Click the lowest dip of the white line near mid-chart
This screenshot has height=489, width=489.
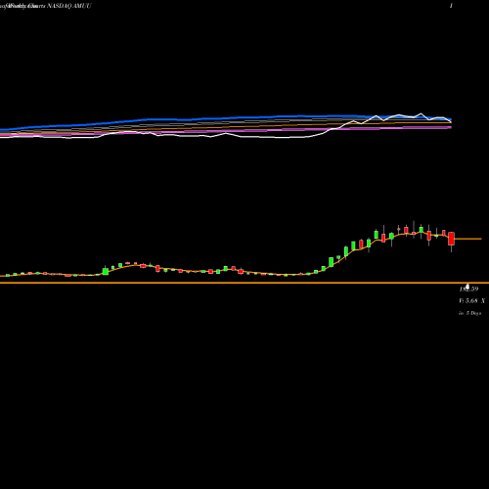tap(210, 137)
